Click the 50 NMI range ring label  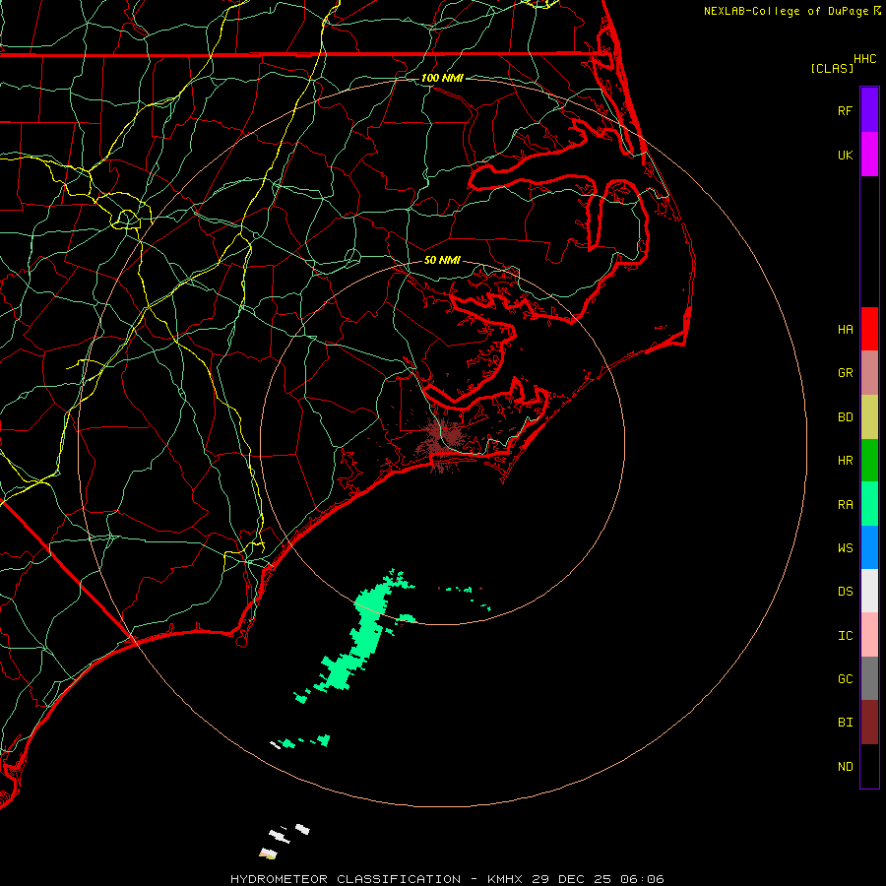click(442, 260)
